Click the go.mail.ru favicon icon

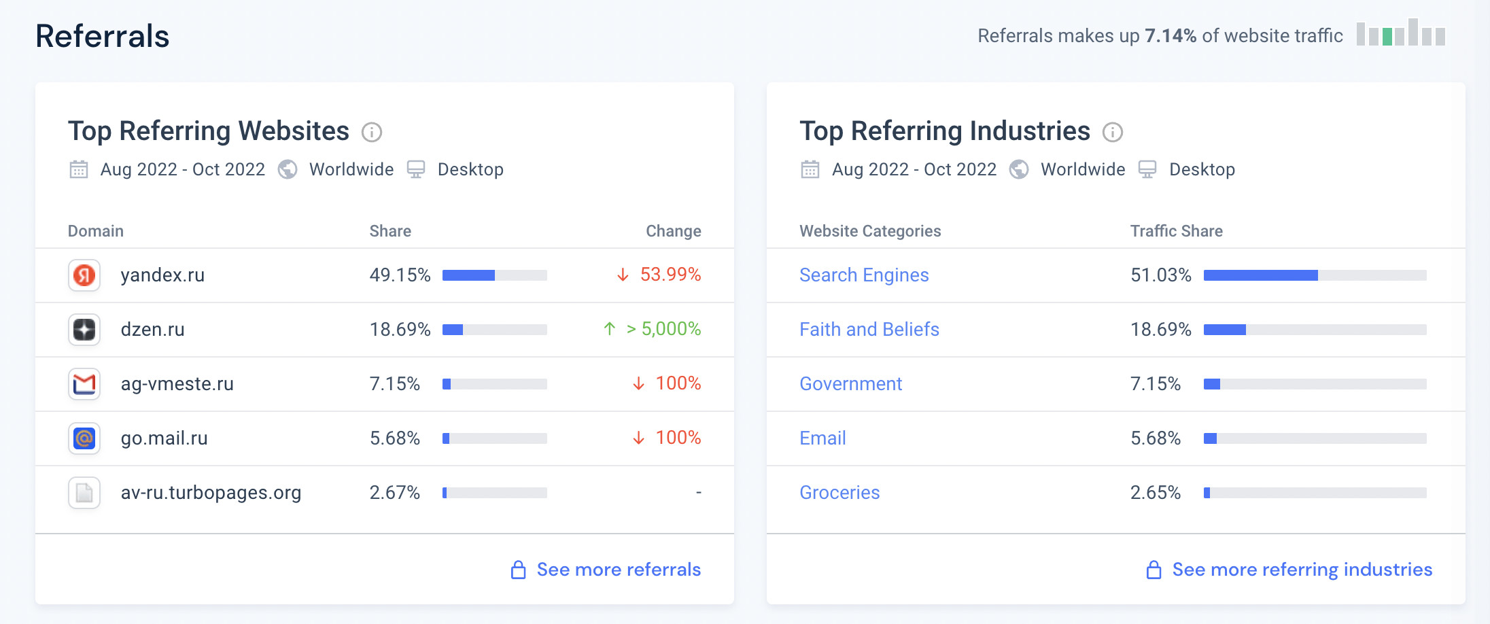84,438
